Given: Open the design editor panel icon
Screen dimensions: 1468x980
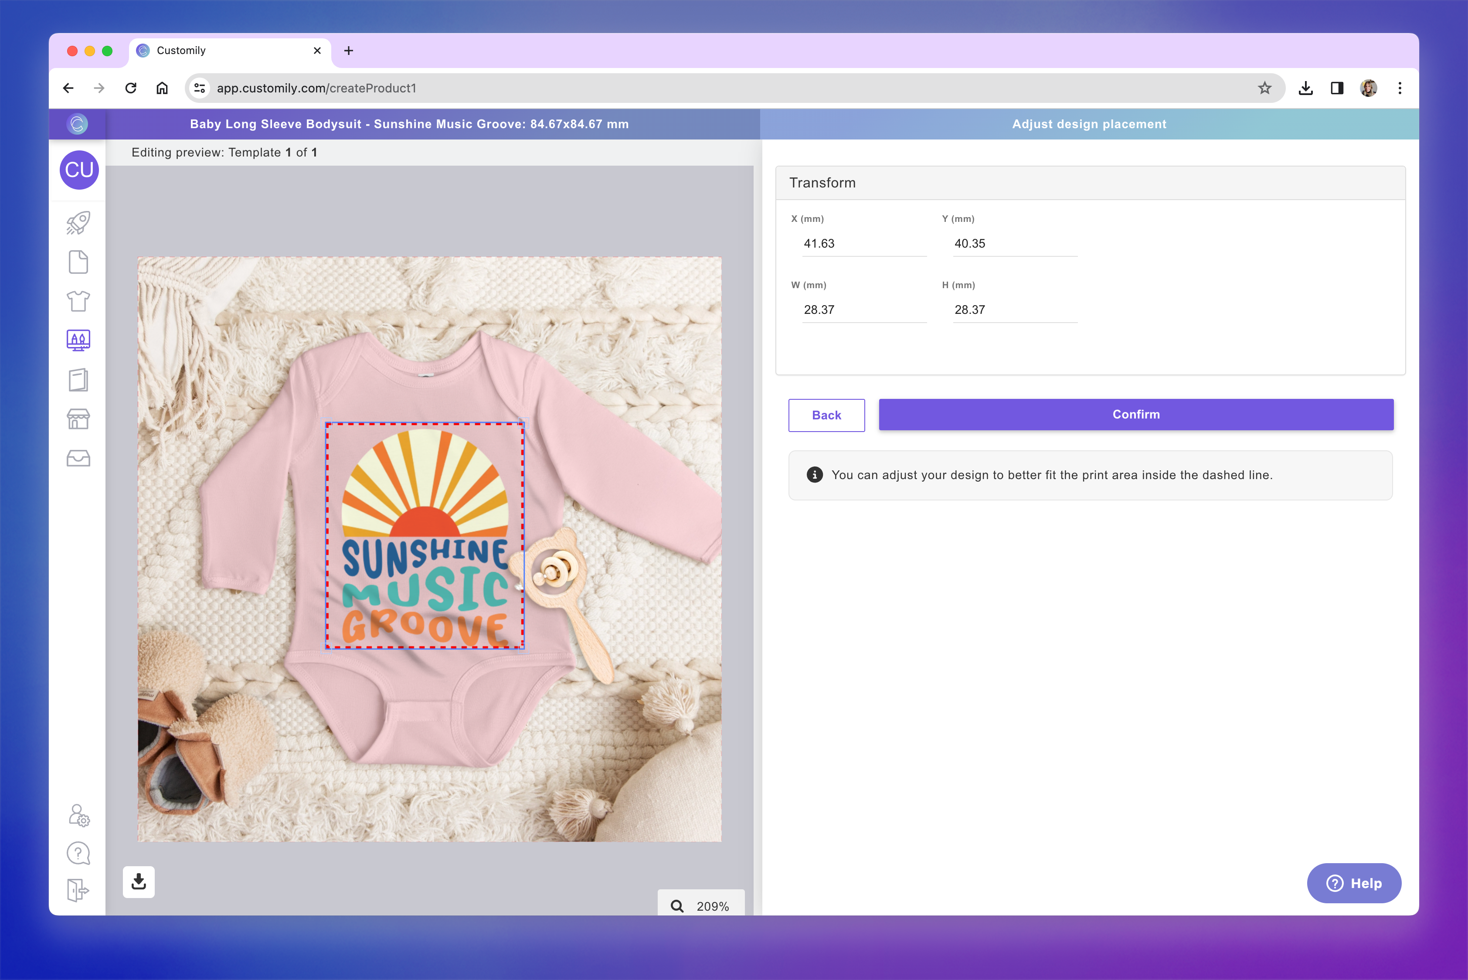Looking at the screenshot, I should pyautogui.click(x=78, y=340).
